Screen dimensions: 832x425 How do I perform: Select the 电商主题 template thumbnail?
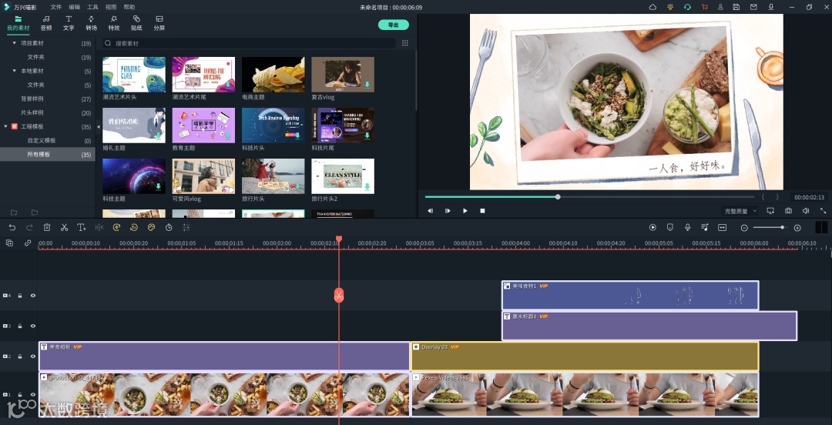pos(273,75)
